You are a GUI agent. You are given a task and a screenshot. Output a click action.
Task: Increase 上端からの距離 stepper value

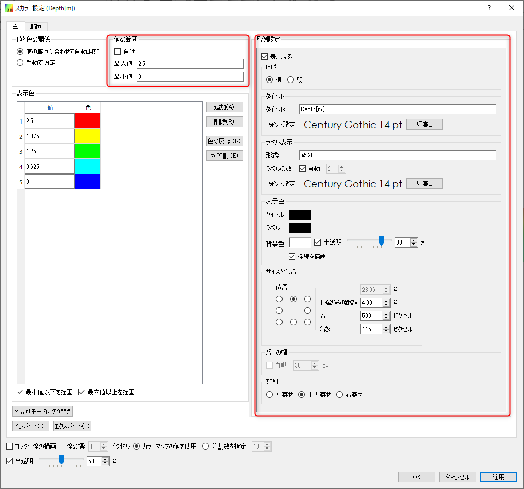387,300
